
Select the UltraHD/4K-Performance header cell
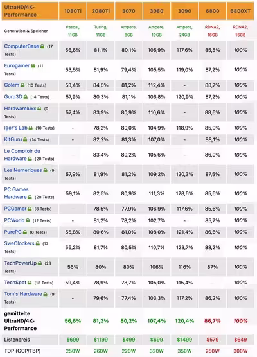coord(30,11)
